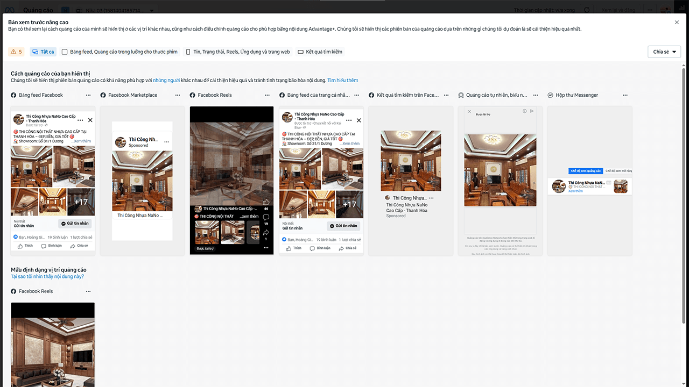Switch to Chế độ xem mở rộng in Messenger
Image resolution: width=689 pixels, height=387 pixels.
pos(618,171)
